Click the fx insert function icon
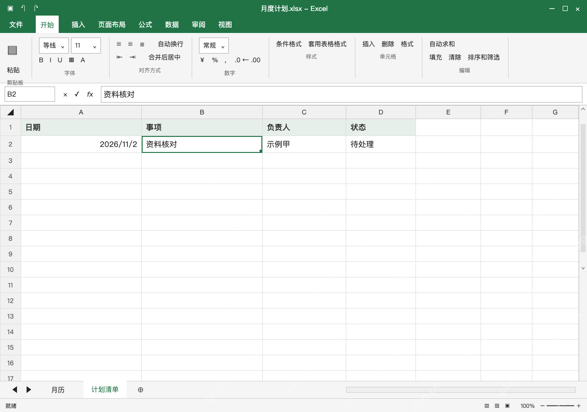This screenshot has width=587, height=412. tap(90, 94)
